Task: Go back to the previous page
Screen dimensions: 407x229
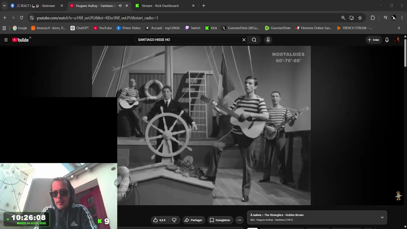Action: point(5,18)
